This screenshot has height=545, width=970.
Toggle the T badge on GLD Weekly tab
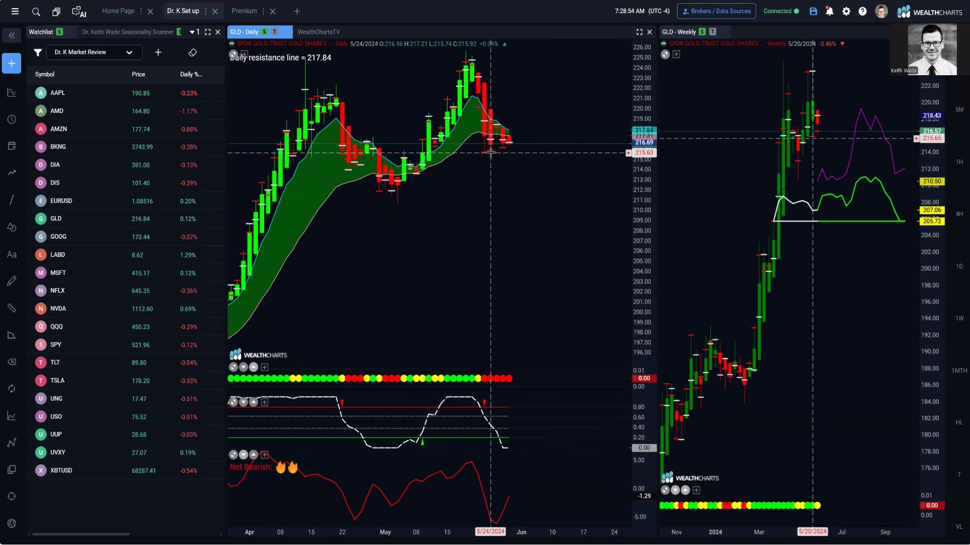(712, 32)
